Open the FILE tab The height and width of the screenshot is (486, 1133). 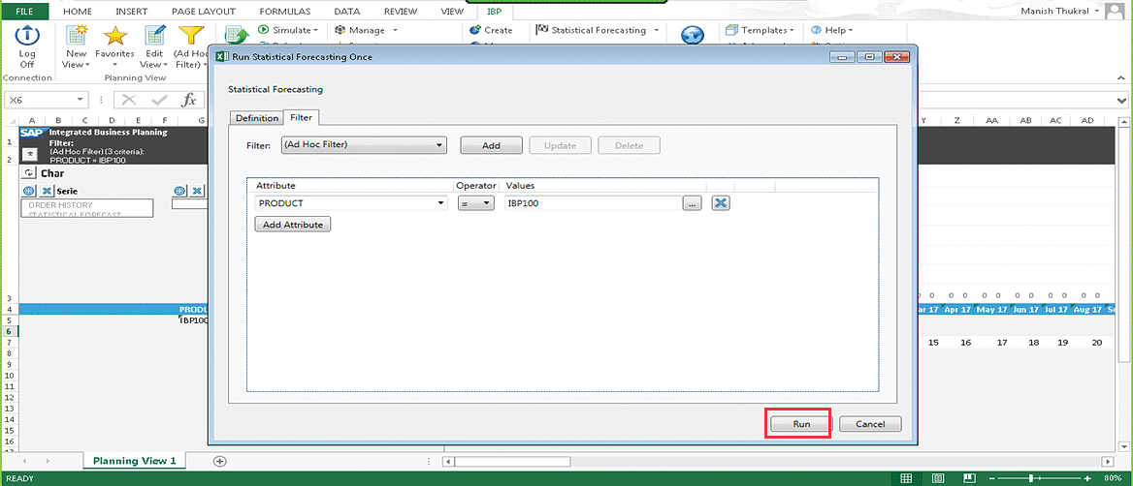coord(25,12)
